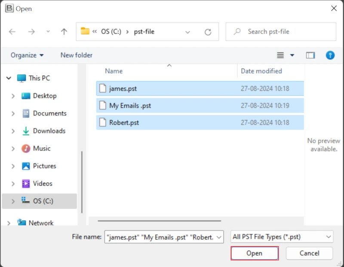This screenshot has height=267, width=344.
Task: Click the Cancel button
Action: coord(309,253)
